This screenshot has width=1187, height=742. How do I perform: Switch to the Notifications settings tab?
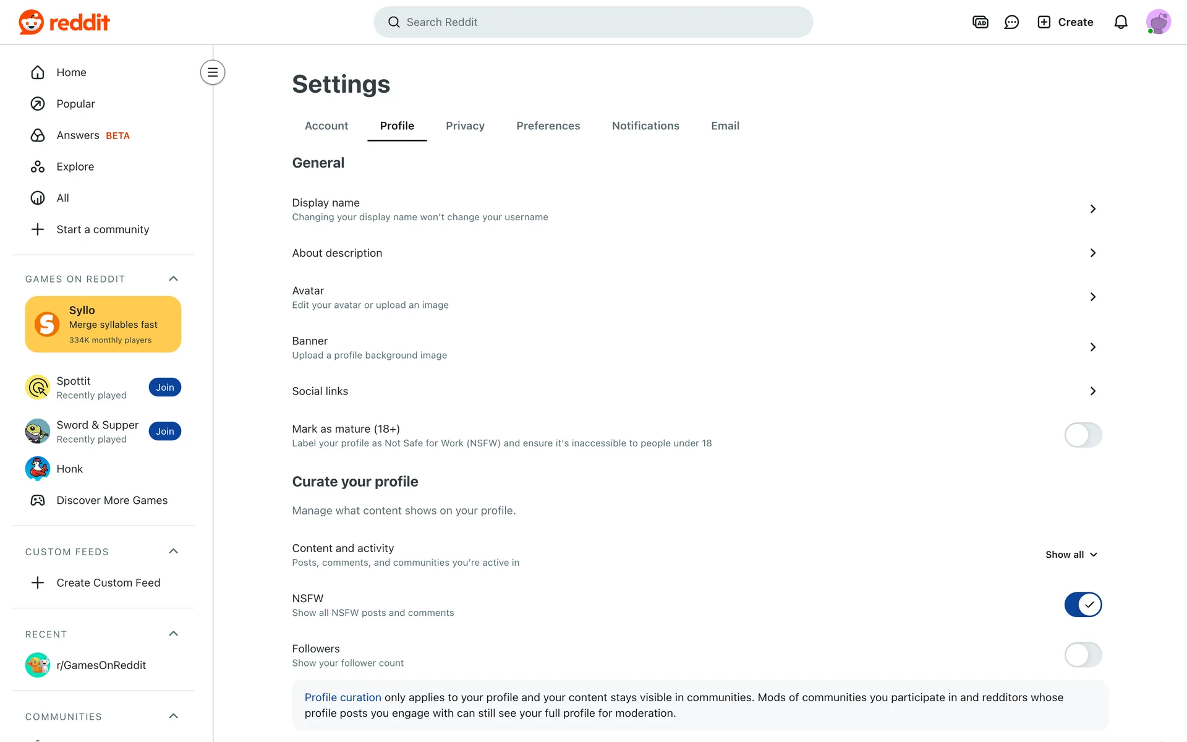pyautogui.click(x=645, y=126)
